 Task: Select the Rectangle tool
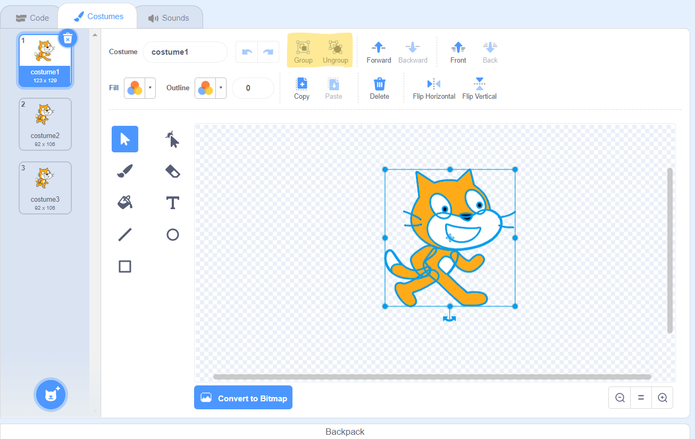[x=125, y=266]
